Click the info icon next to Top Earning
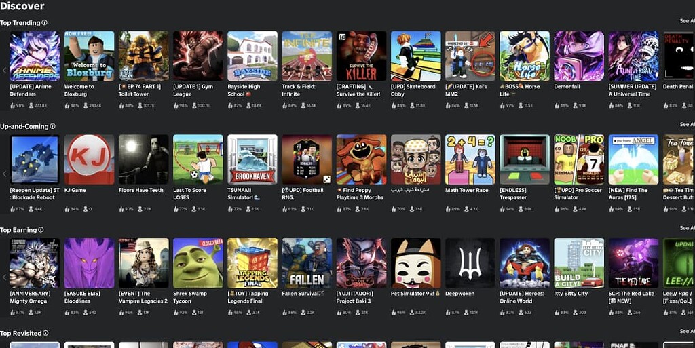 click(x=41, y=230)
